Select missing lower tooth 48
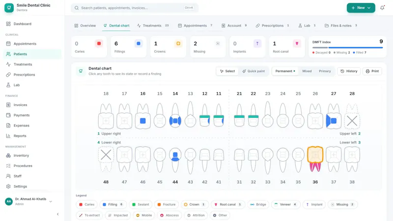Screen dimensions: 393x221 coord(106,159)
